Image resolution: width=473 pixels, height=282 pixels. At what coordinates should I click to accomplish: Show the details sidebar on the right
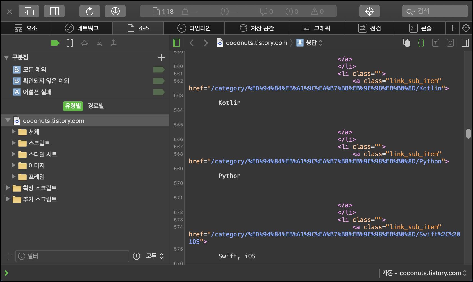pyautogui.click(x=465, y=43)
